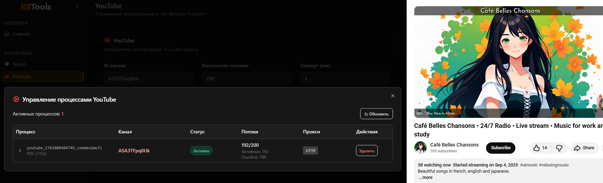Open the Café Belles Chansons channel avatar

(420, 148)
